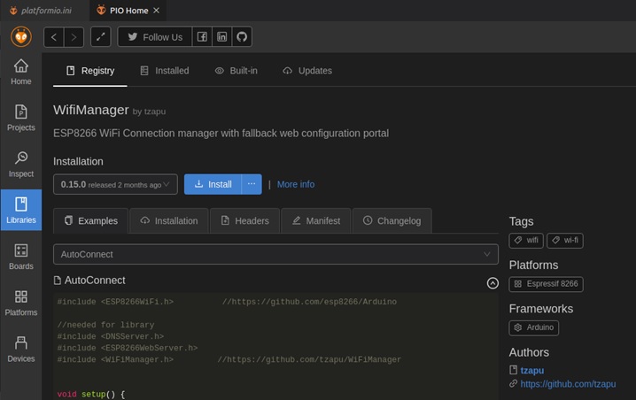Click the ESP8266 WiFi Connection manager description

tap(221, 134)
